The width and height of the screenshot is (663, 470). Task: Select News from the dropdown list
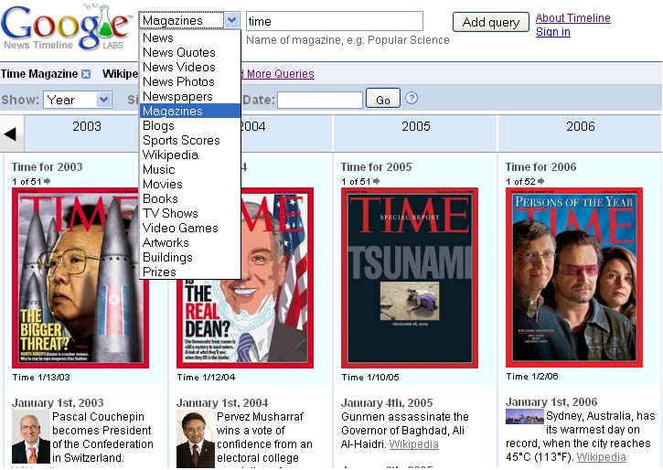click(x=190, y=37)
